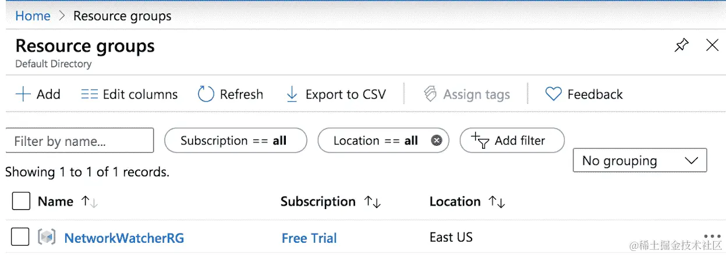Open the Subscription == all filter

236,141
